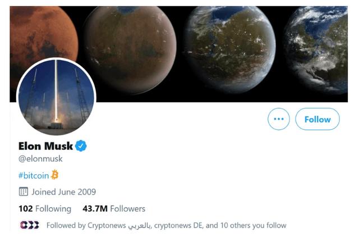Click the red Mars planet in banner

coord(39,34)
